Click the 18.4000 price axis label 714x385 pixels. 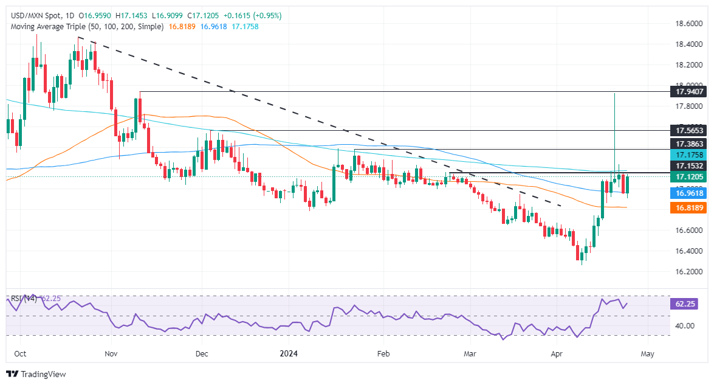[x=689, y=44]
